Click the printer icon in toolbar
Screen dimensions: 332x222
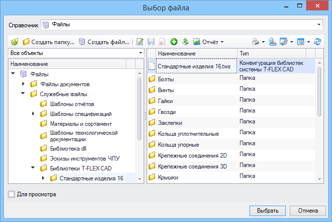pos(255,42)
